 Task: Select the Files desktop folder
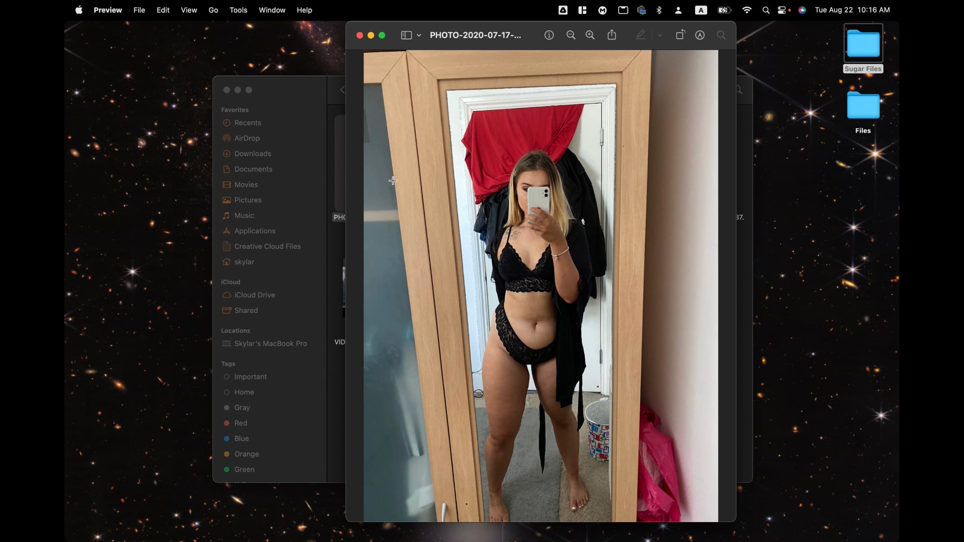(863, 112)
